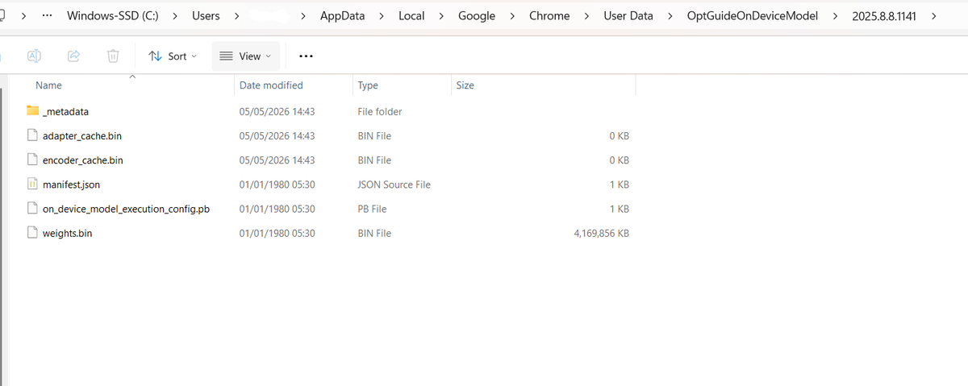Click the 4,169,856 KB size value
The image size is (968, 386).
(601, 233)
